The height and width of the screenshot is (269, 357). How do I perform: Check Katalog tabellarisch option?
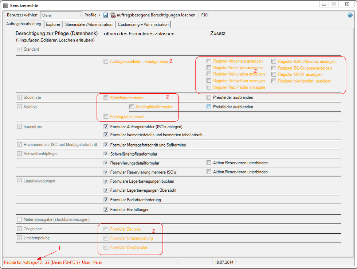pyautogui.click(x=106, y=117)
